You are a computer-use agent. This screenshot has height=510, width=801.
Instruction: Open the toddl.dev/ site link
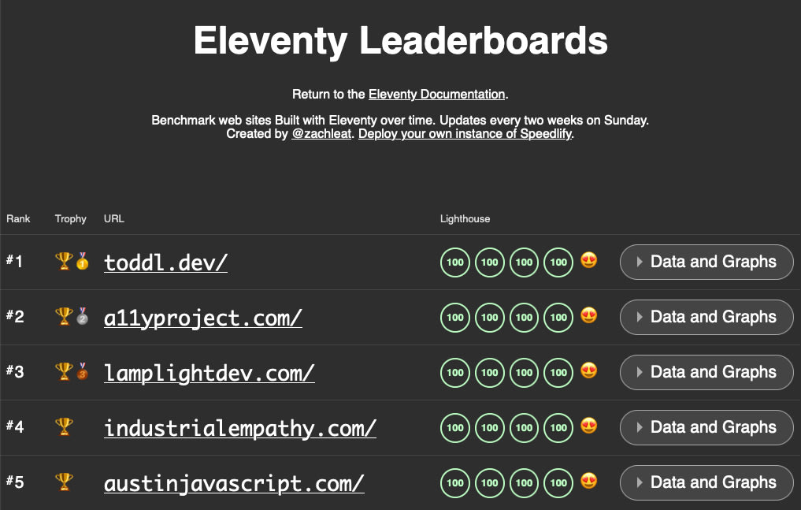click(165, 262)
